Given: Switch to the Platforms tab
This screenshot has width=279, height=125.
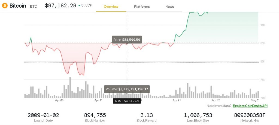Looking at the screenshot, I should 142,7.
